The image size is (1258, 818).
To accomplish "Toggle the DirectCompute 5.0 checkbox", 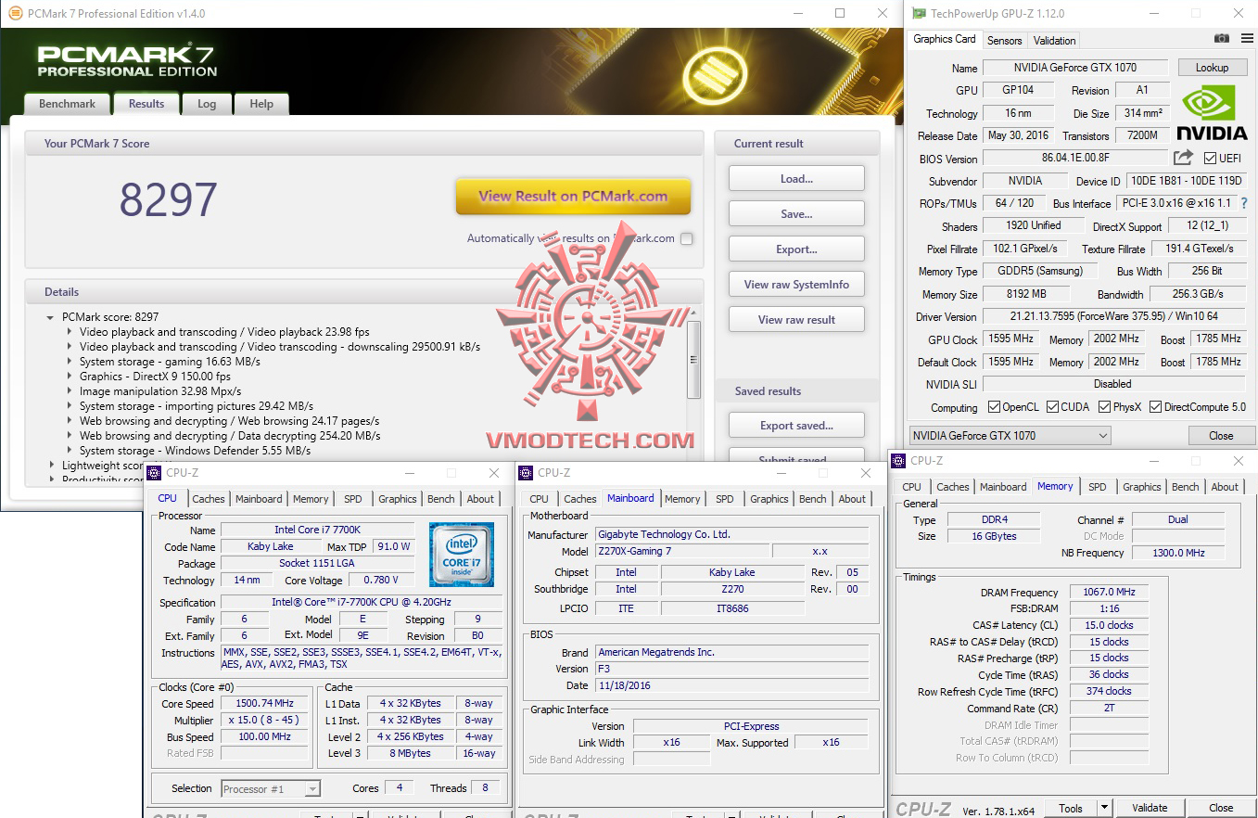I will tap(1155, 407).
